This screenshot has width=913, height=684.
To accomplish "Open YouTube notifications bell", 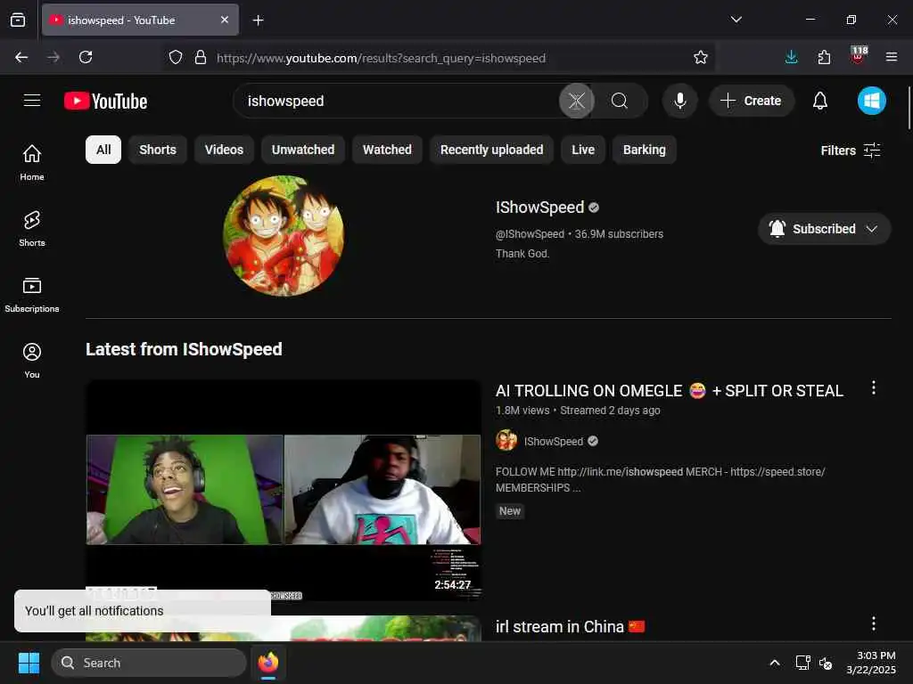I will click(820, 102).
